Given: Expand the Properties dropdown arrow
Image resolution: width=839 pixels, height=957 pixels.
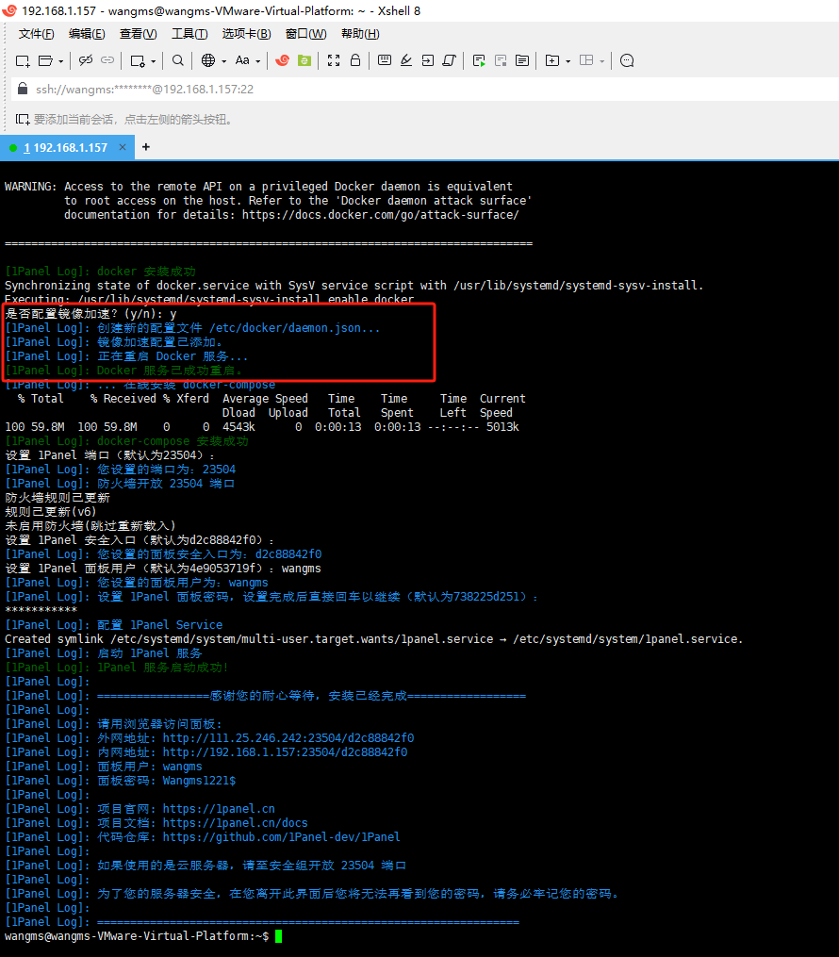Looking at the screenshot, I should coord(153,61).
